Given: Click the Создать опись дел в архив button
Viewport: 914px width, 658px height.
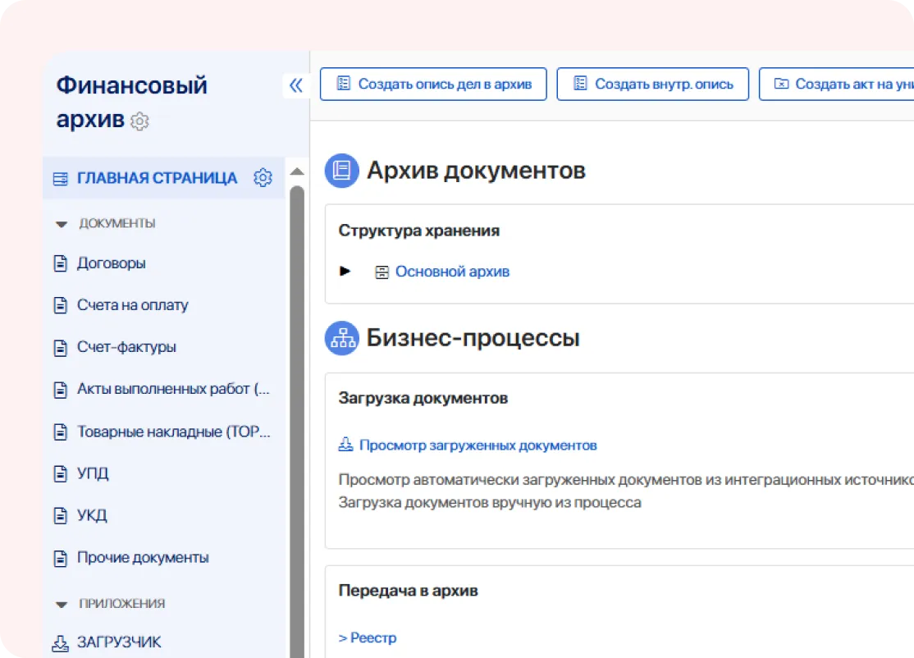Looking at the screenshot, I should pyautogui.click(x=432, y=83).
